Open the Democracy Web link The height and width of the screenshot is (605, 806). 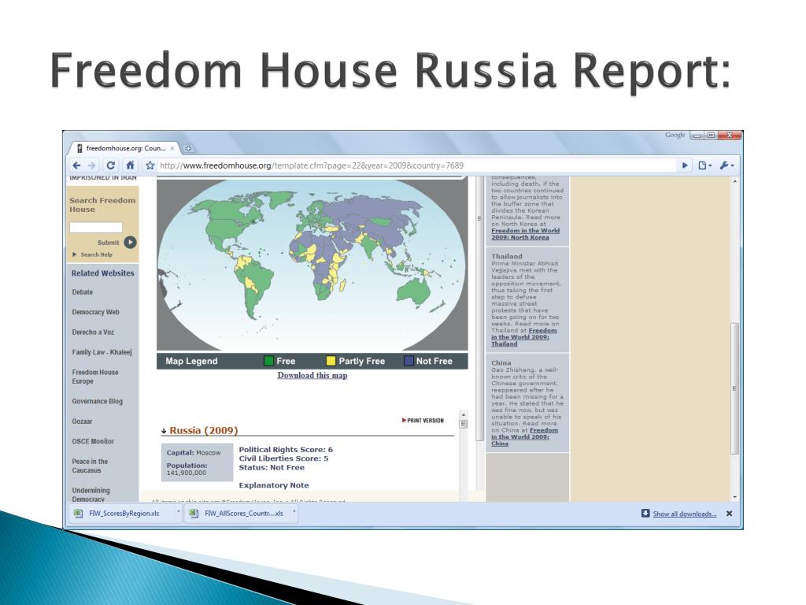(95, 312)
